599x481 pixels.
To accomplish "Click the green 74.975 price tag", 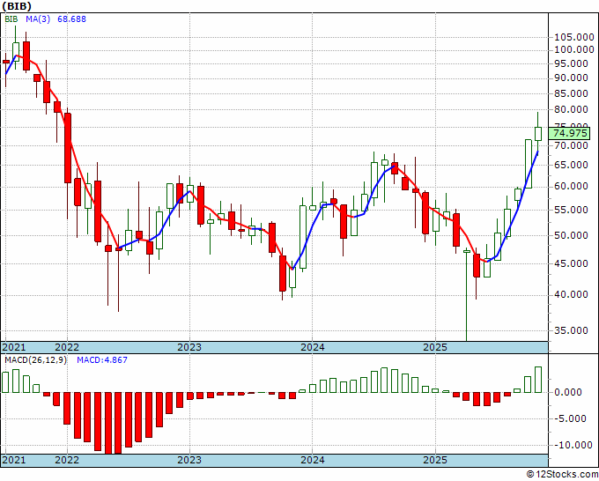I will pyautogui.click(x=570, y=133).
